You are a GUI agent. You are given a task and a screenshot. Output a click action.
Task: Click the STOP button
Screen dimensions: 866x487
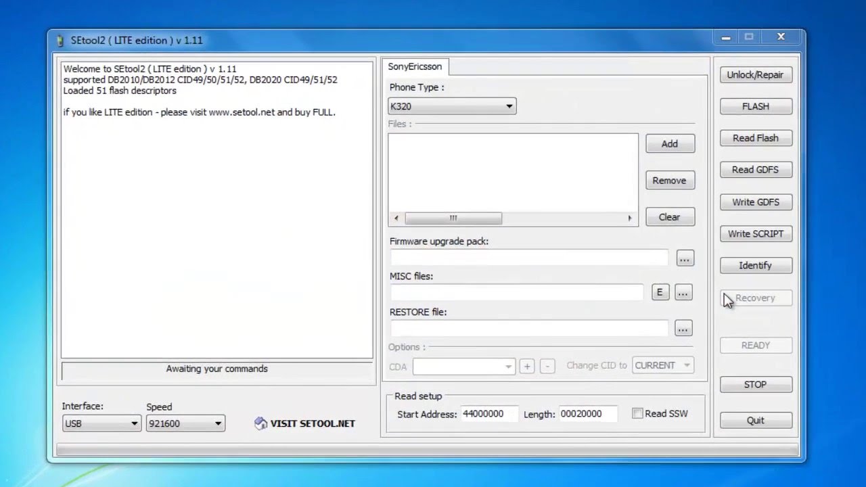click(755, 384)
